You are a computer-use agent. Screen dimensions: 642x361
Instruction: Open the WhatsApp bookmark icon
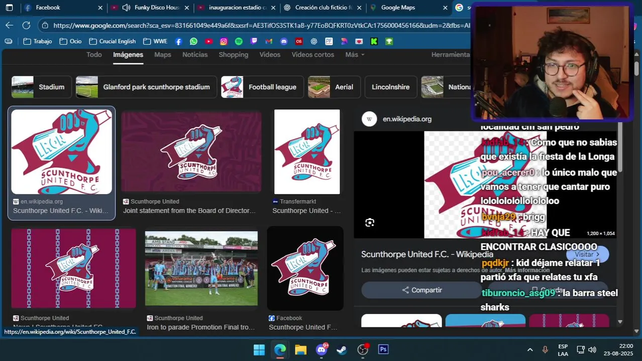(193, 41)
